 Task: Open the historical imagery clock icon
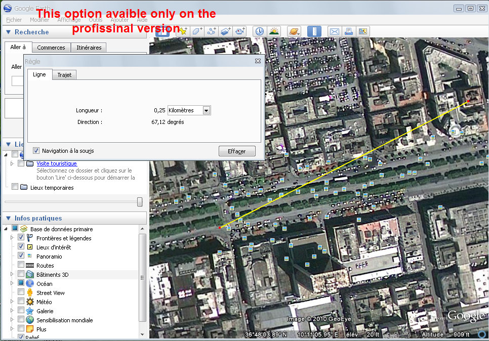pos(260,31)
